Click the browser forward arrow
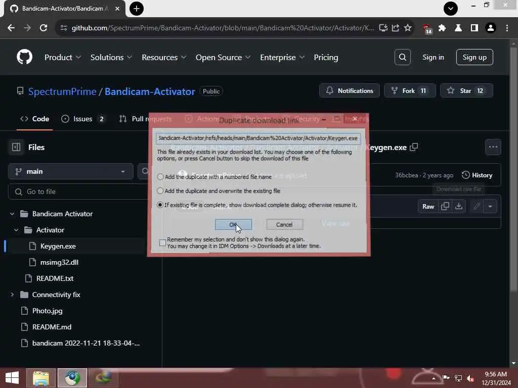518x388 pixels. coord(27,28)
